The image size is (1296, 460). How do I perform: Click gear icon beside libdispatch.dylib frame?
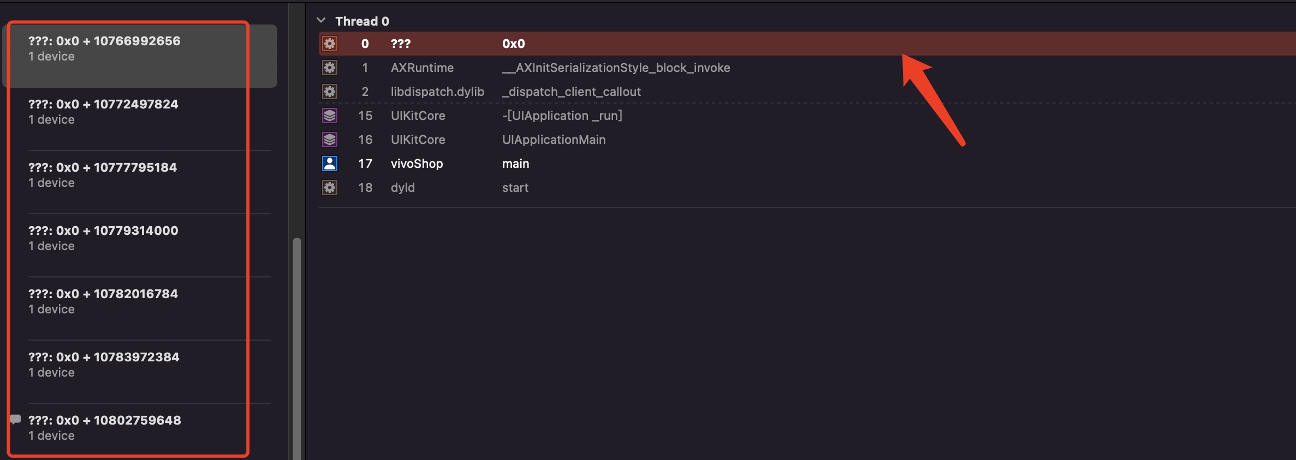coord(330,92)
